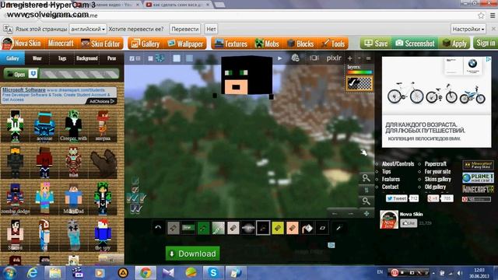Click the rainbow color bar under layers
Viewport: 498px width, 280px height.
coord(359,72)
